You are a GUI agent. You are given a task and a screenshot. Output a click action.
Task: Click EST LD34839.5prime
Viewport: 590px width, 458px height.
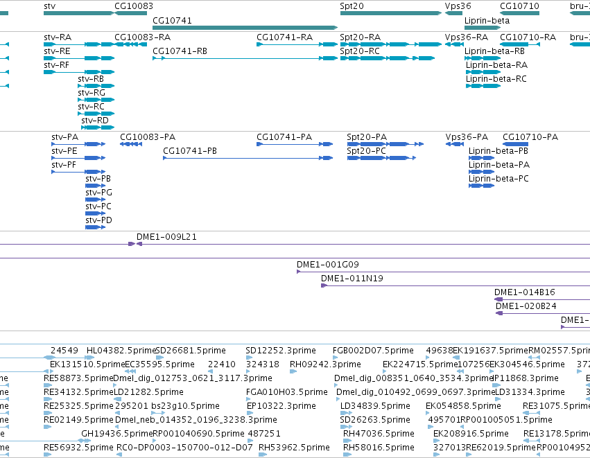[x=345, y=413]
